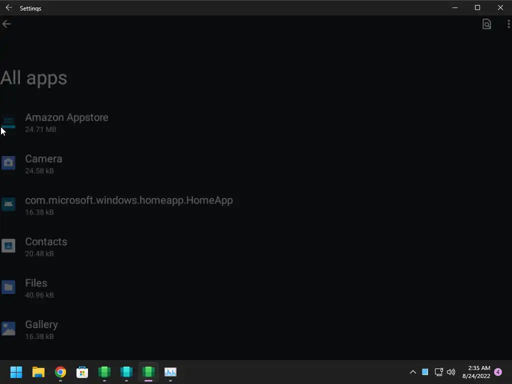Open the notification badge showing 4

(x=498, y=372)
